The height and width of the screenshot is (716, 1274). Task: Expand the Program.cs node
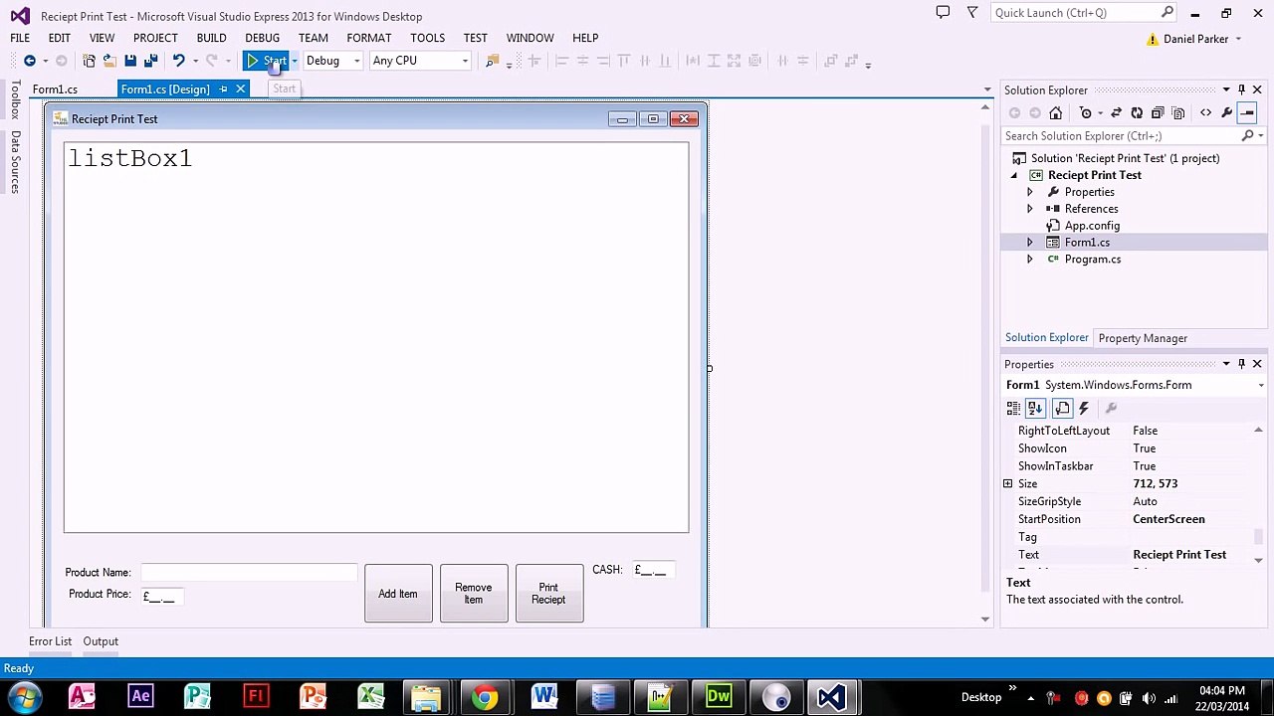1030,260
